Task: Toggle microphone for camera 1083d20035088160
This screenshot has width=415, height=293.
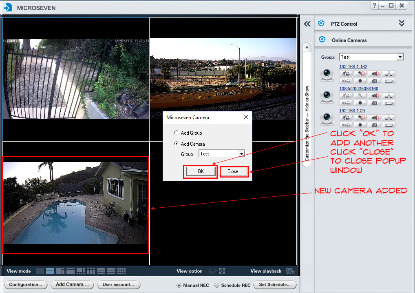Action: click(x=360, y=95)
